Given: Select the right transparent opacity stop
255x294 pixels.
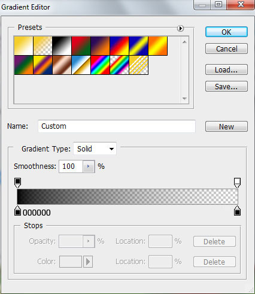Looking at the screenshot, I should tap(237, 183).
